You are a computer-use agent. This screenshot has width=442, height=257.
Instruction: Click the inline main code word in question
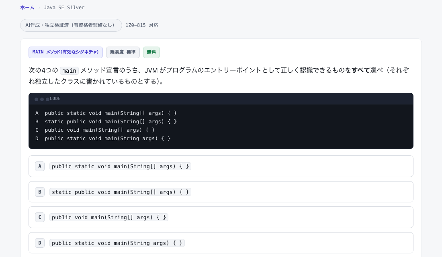click(70, 70)
